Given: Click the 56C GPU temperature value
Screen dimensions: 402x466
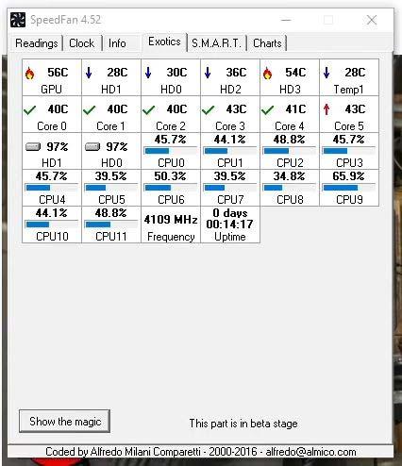Looking at the screenshot, I should [58, 73].
